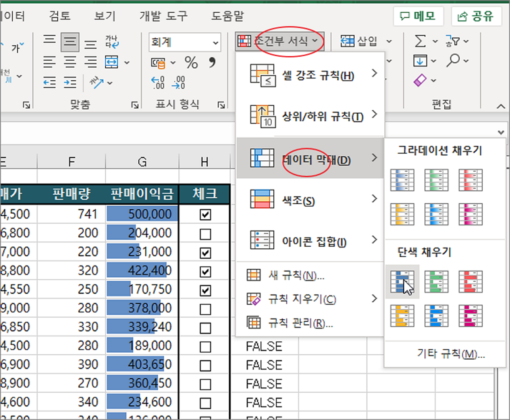This screenshot has height=420, width=510.
Task: Expand orientation dropdown arrow
Action: point(110,83)
